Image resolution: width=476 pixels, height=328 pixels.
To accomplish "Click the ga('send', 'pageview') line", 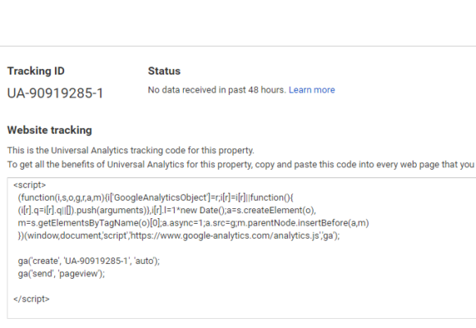I will [x=61, y=274].
